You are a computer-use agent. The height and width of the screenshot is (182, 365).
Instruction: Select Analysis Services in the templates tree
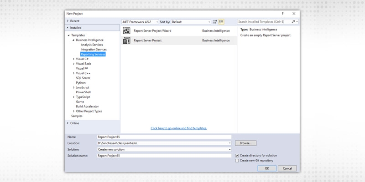[x=92, y=45]
